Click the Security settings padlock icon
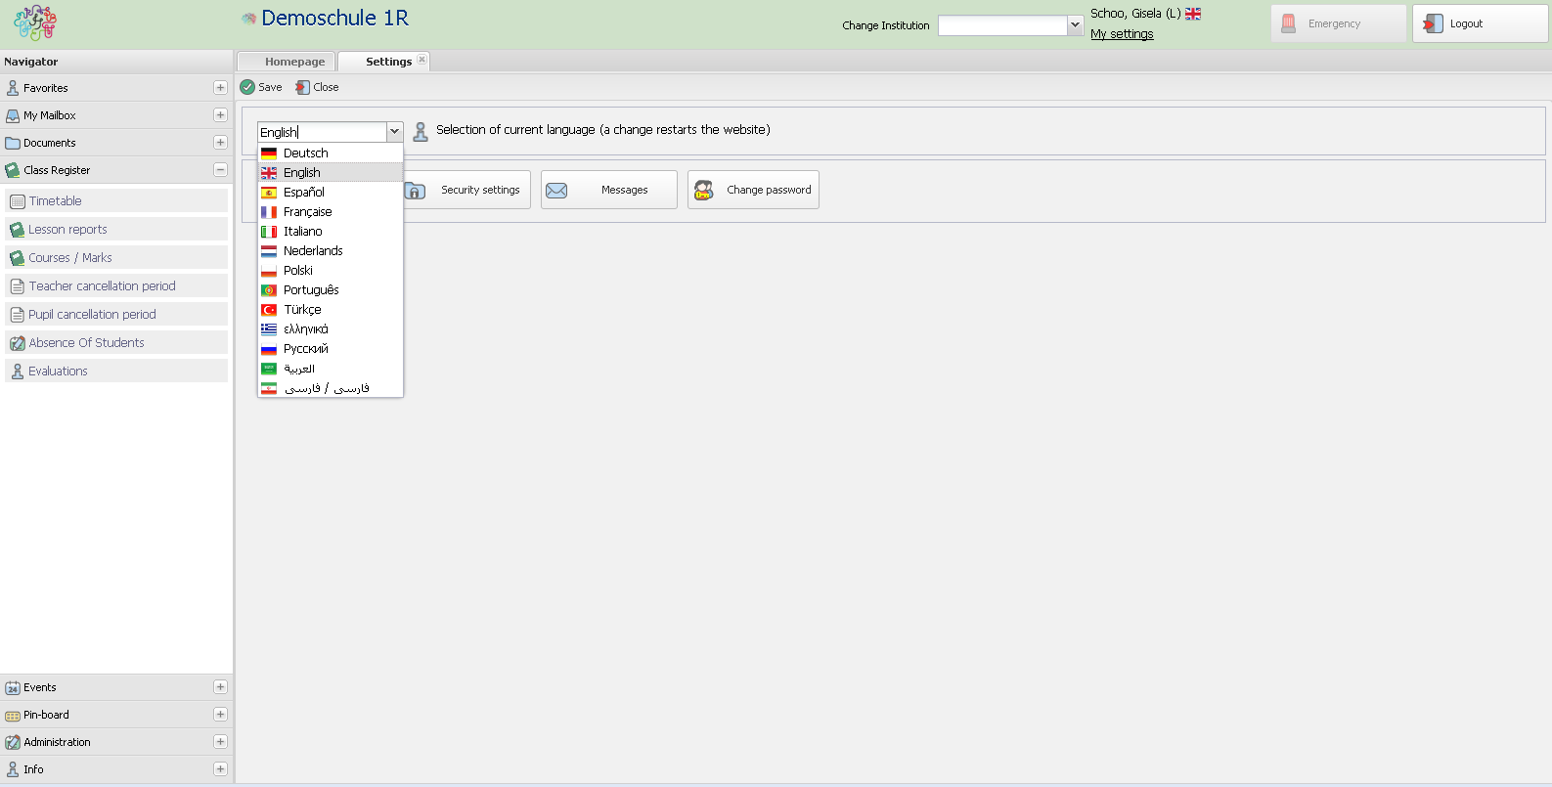Image resolution: width=1552 pixels, height=787 pixels. [x=415, y=191]
